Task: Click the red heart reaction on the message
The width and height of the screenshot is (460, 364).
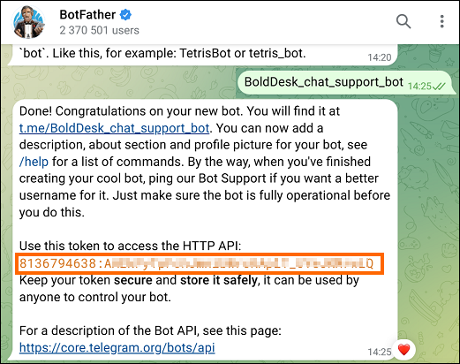Action: 403,350
